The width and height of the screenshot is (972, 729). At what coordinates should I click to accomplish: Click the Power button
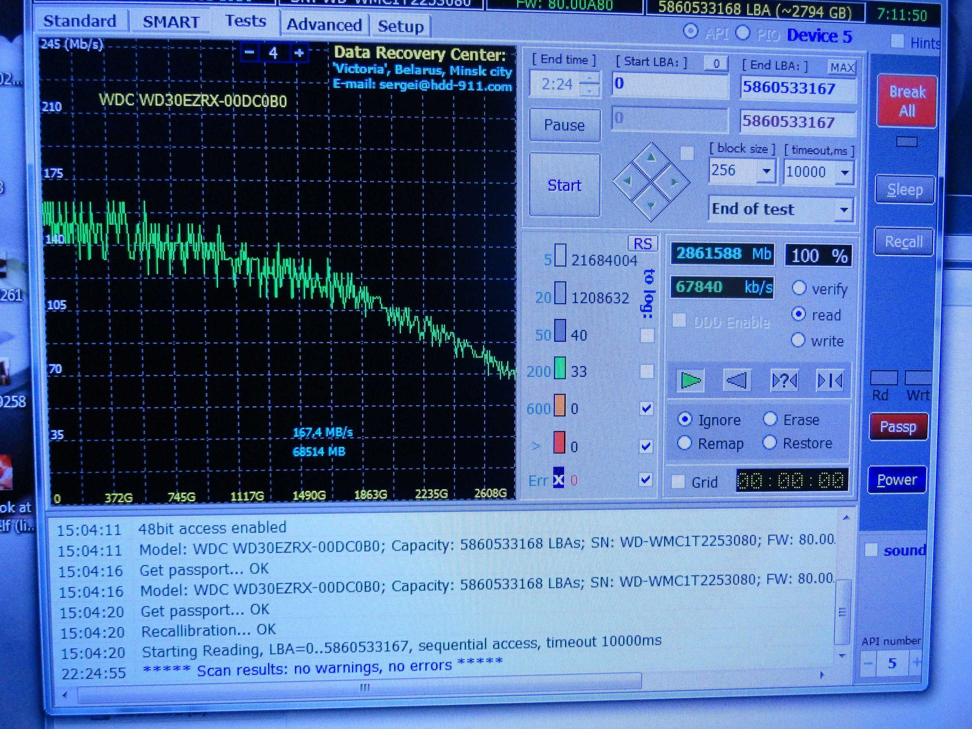(897, 480)
